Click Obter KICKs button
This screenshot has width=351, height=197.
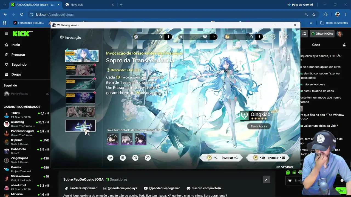pyautogui.click(x=322, y=34)
